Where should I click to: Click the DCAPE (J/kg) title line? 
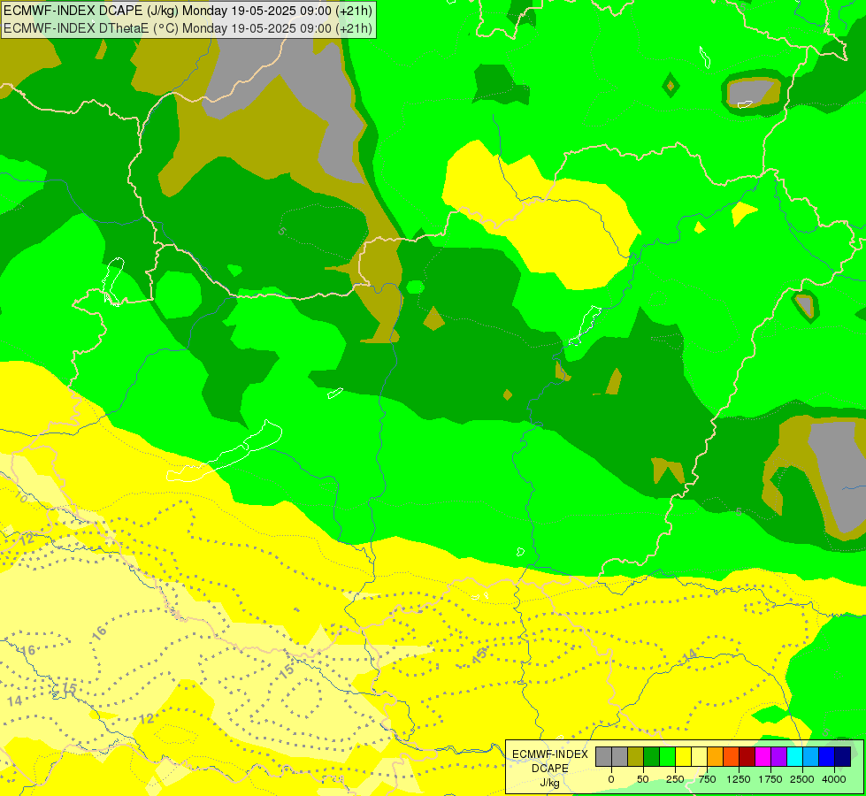click(x=188, y=11)
